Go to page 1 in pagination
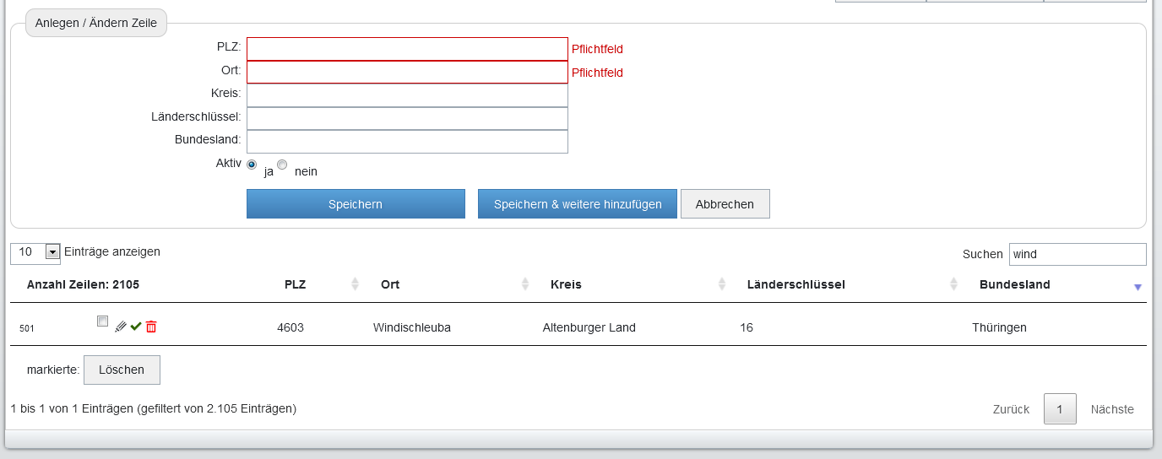This screenshot has height=459, width=1162. [x=1060, y=409]
